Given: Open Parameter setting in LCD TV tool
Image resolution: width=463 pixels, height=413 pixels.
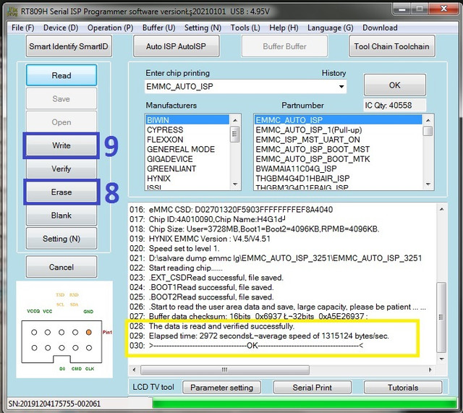Looking at the screenshot, I should (222, 387).
